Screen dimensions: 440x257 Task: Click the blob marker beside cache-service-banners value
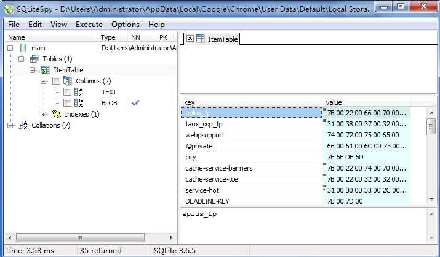(x=324, y=166)
